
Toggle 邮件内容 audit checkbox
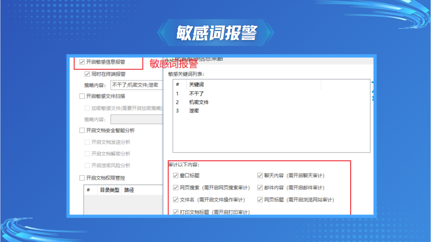coord(260,188)
